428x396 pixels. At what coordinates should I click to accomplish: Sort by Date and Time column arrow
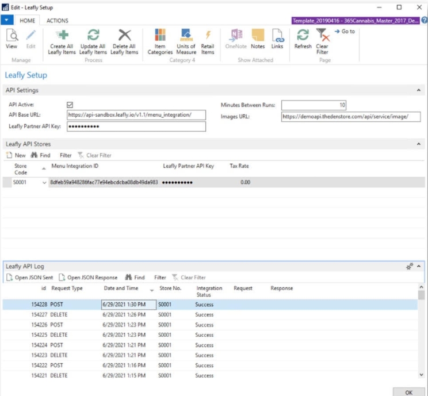pyautogui.click(x=152, y=291)
